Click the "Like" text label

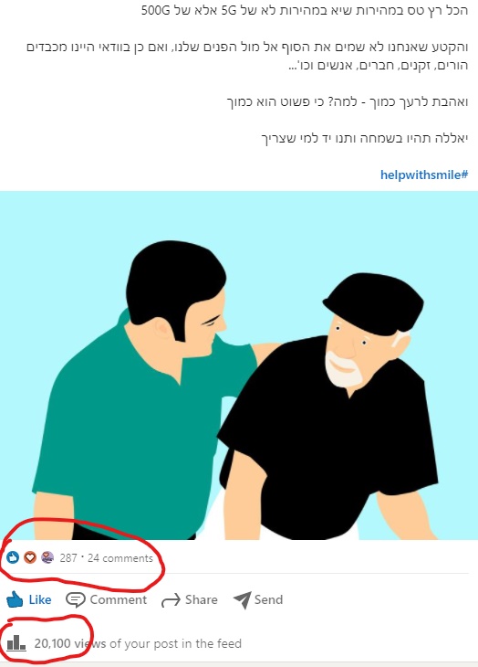[x=40, y=599]
